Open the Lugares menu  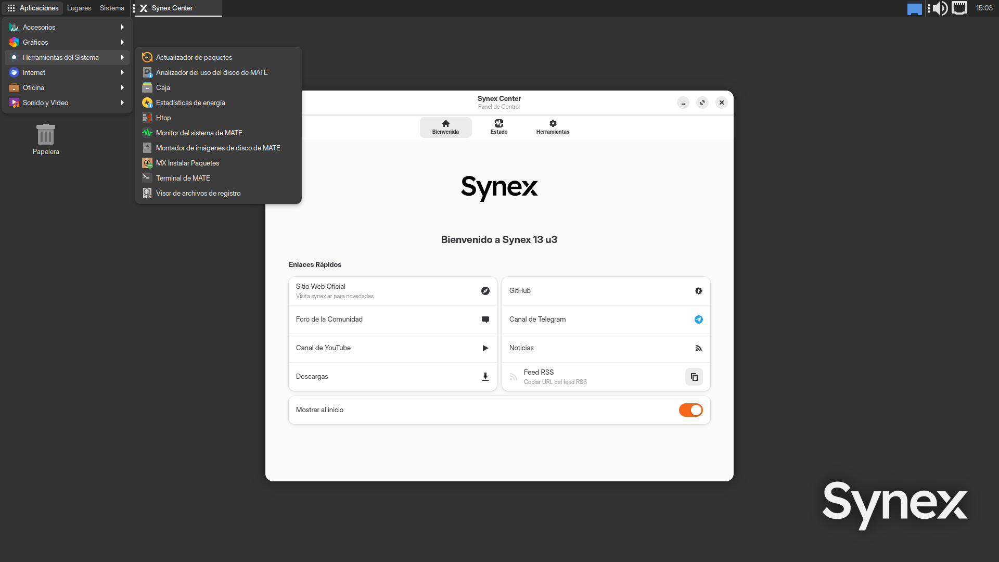point(79,8)
